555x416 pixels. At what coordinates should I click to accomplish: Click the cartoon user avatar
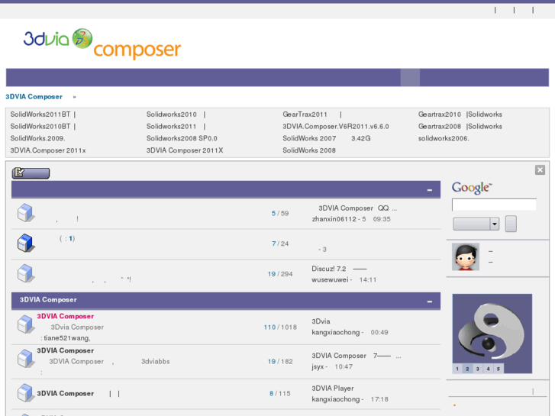[x=466, y=256]
